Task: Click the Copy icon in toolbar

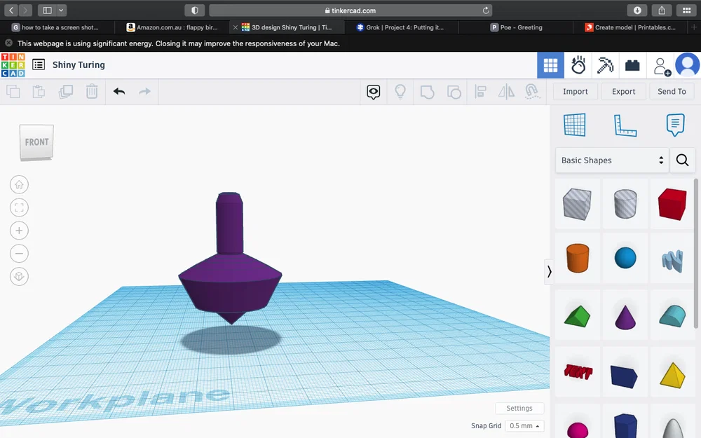Action: (x=13, y=92)
